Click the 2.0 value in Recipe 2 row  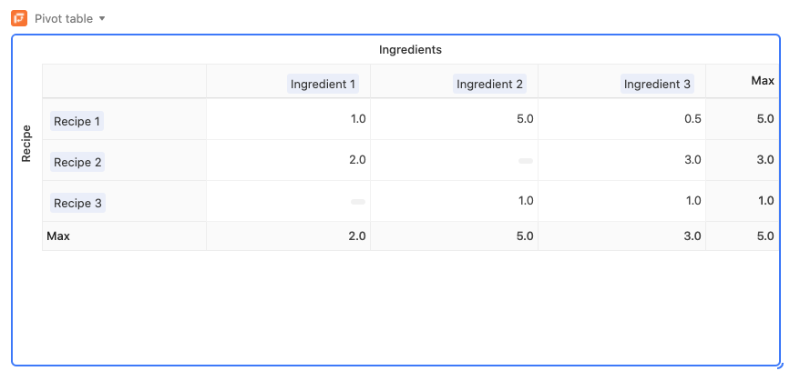(x=356, y=160)
